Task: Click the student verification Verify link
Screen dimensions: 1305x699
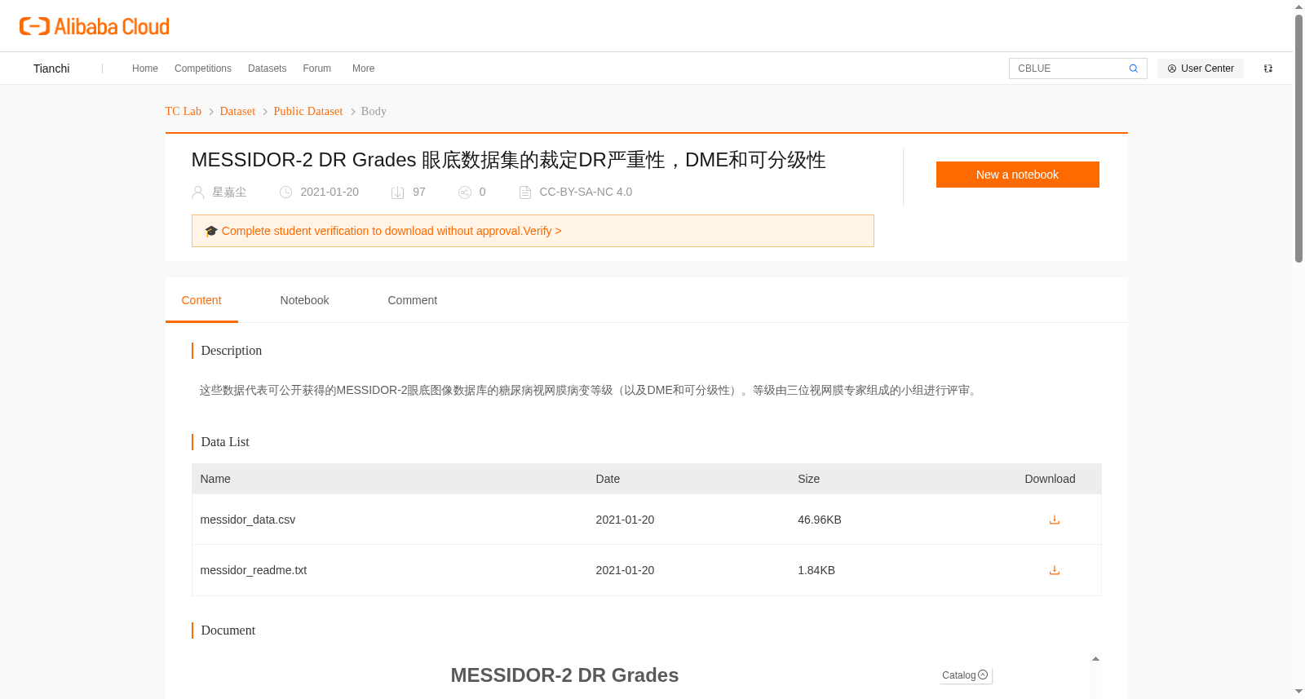Action: tap(542, 231)
